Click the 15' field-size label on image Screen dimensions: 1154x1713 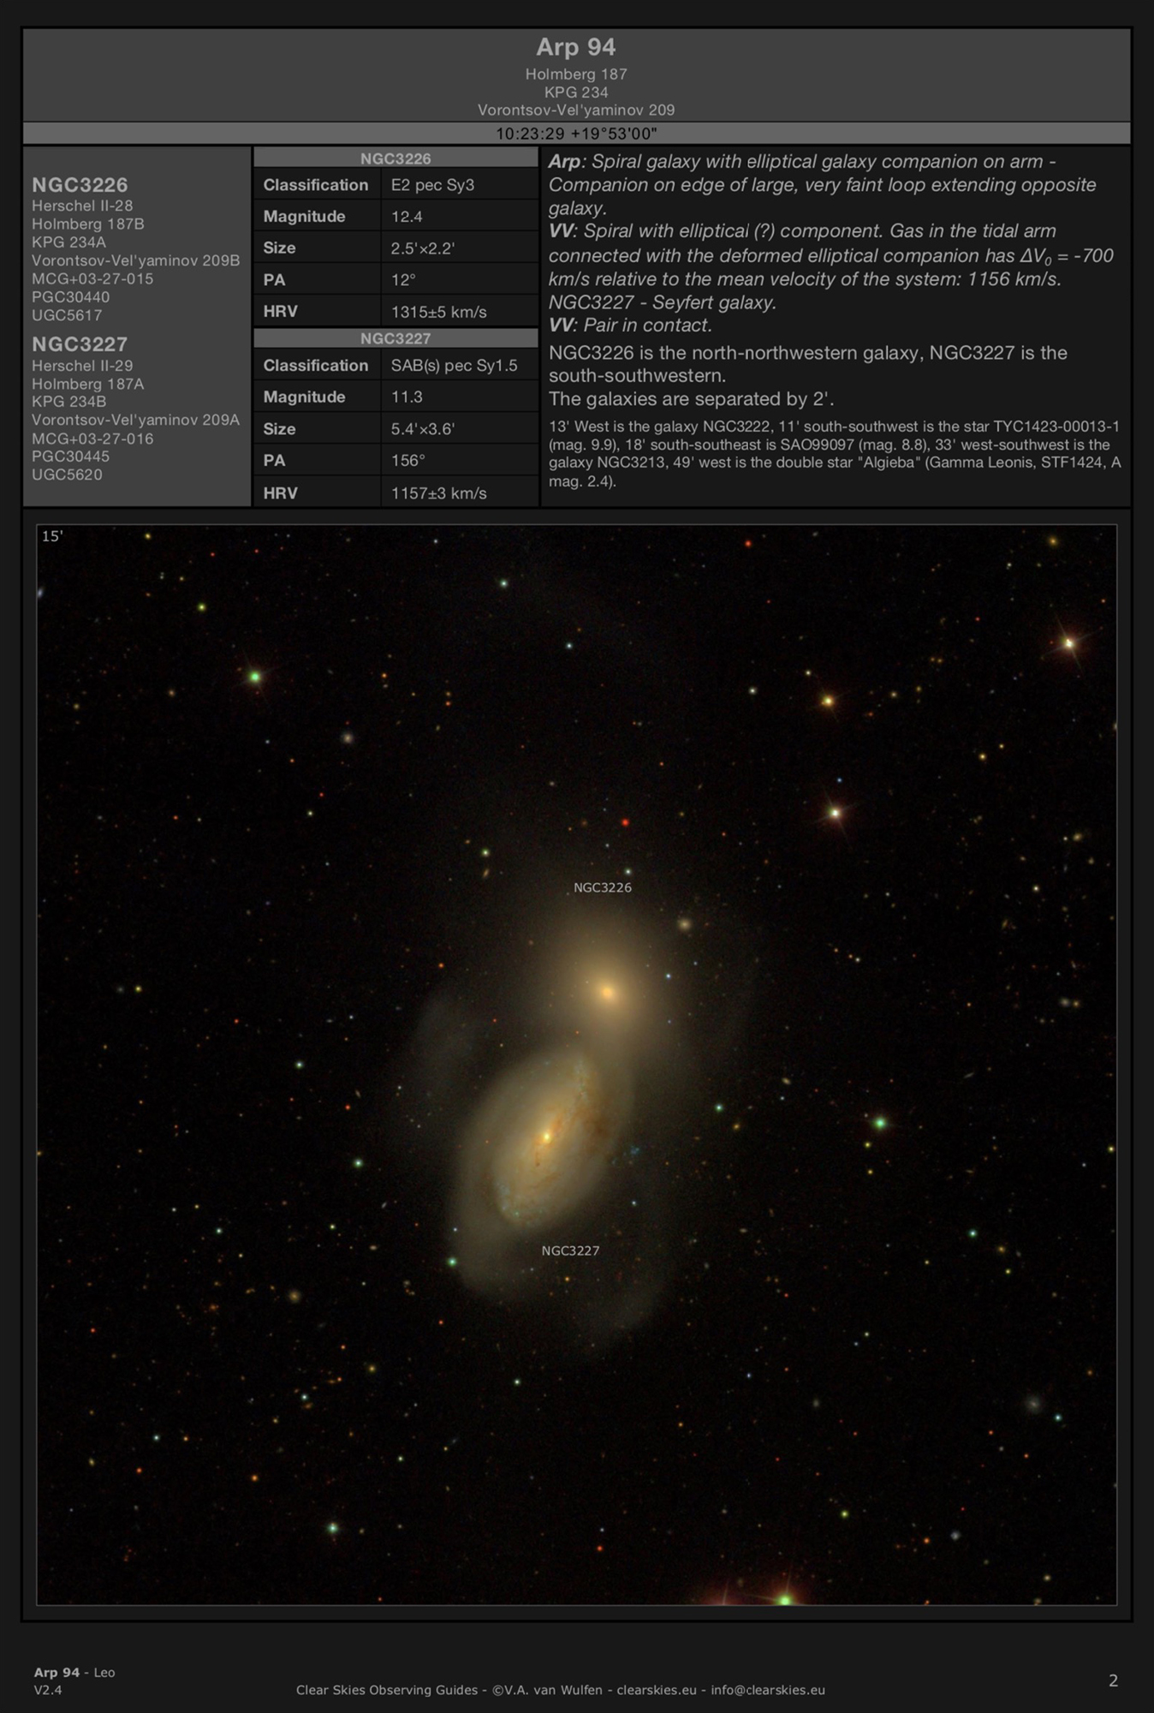point(52,536)
